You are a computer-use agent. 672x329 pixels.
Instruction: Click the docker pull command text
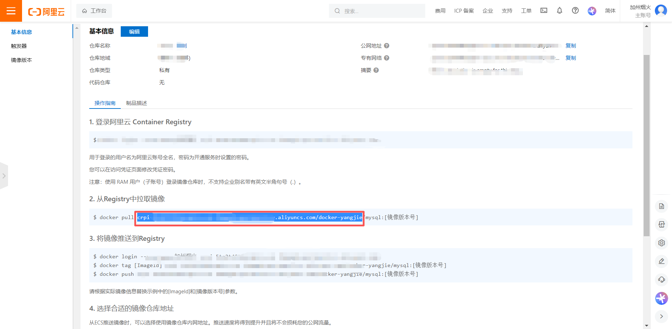pos(255,217)
